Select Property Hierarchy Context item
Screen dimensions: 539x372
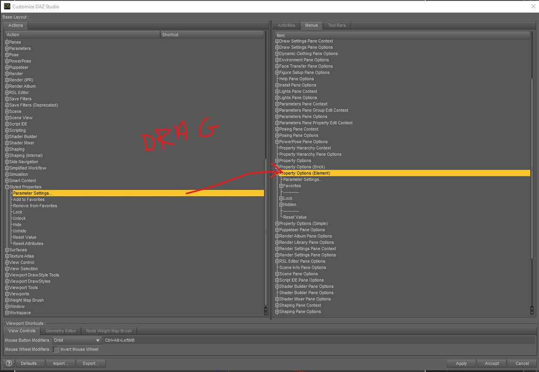(305, 148)
